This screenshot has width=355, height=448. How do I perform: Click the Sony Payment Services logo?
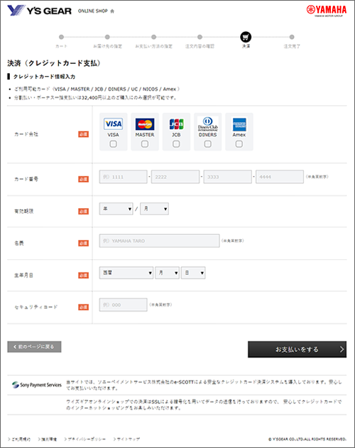(37, 385)
